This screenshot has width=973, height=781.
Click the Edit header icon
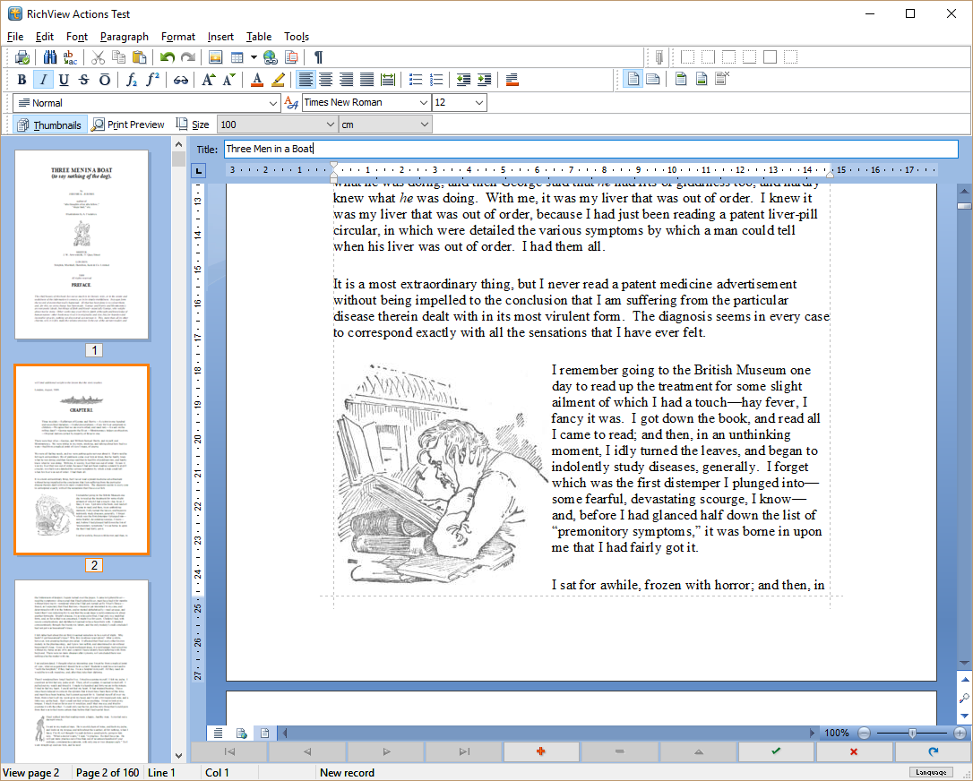(x=681, y=79)
